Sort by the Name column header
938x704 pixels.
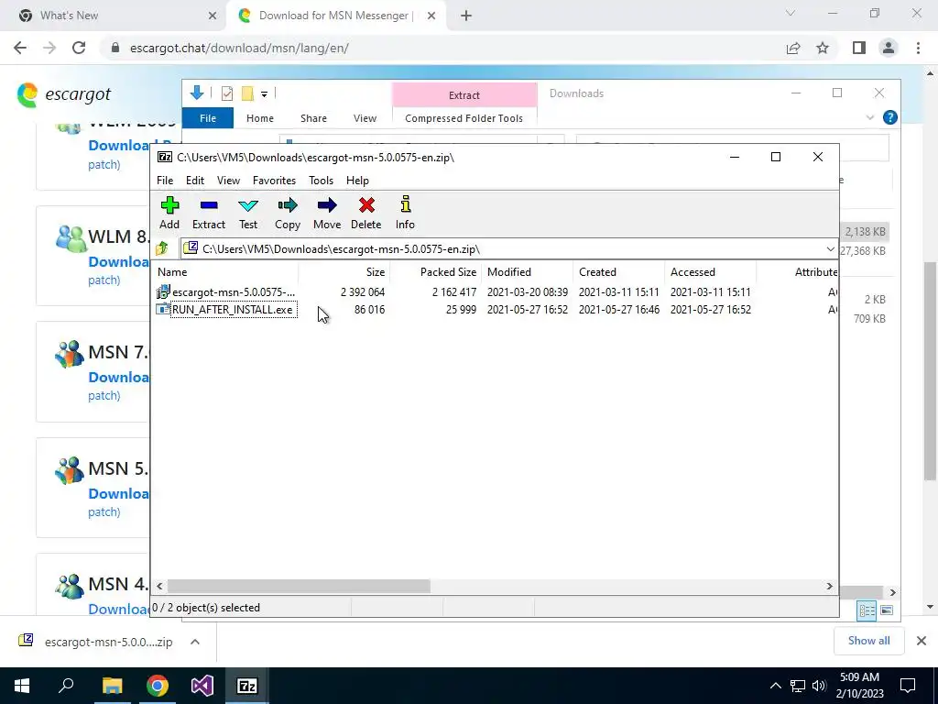tap(225, 271)
